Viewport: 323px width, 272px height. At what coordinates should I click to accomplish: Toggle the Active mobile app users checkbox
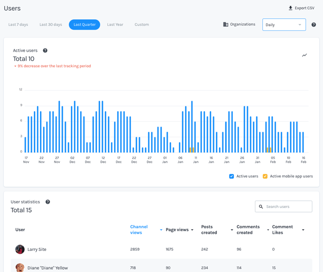tap(265, 176)
